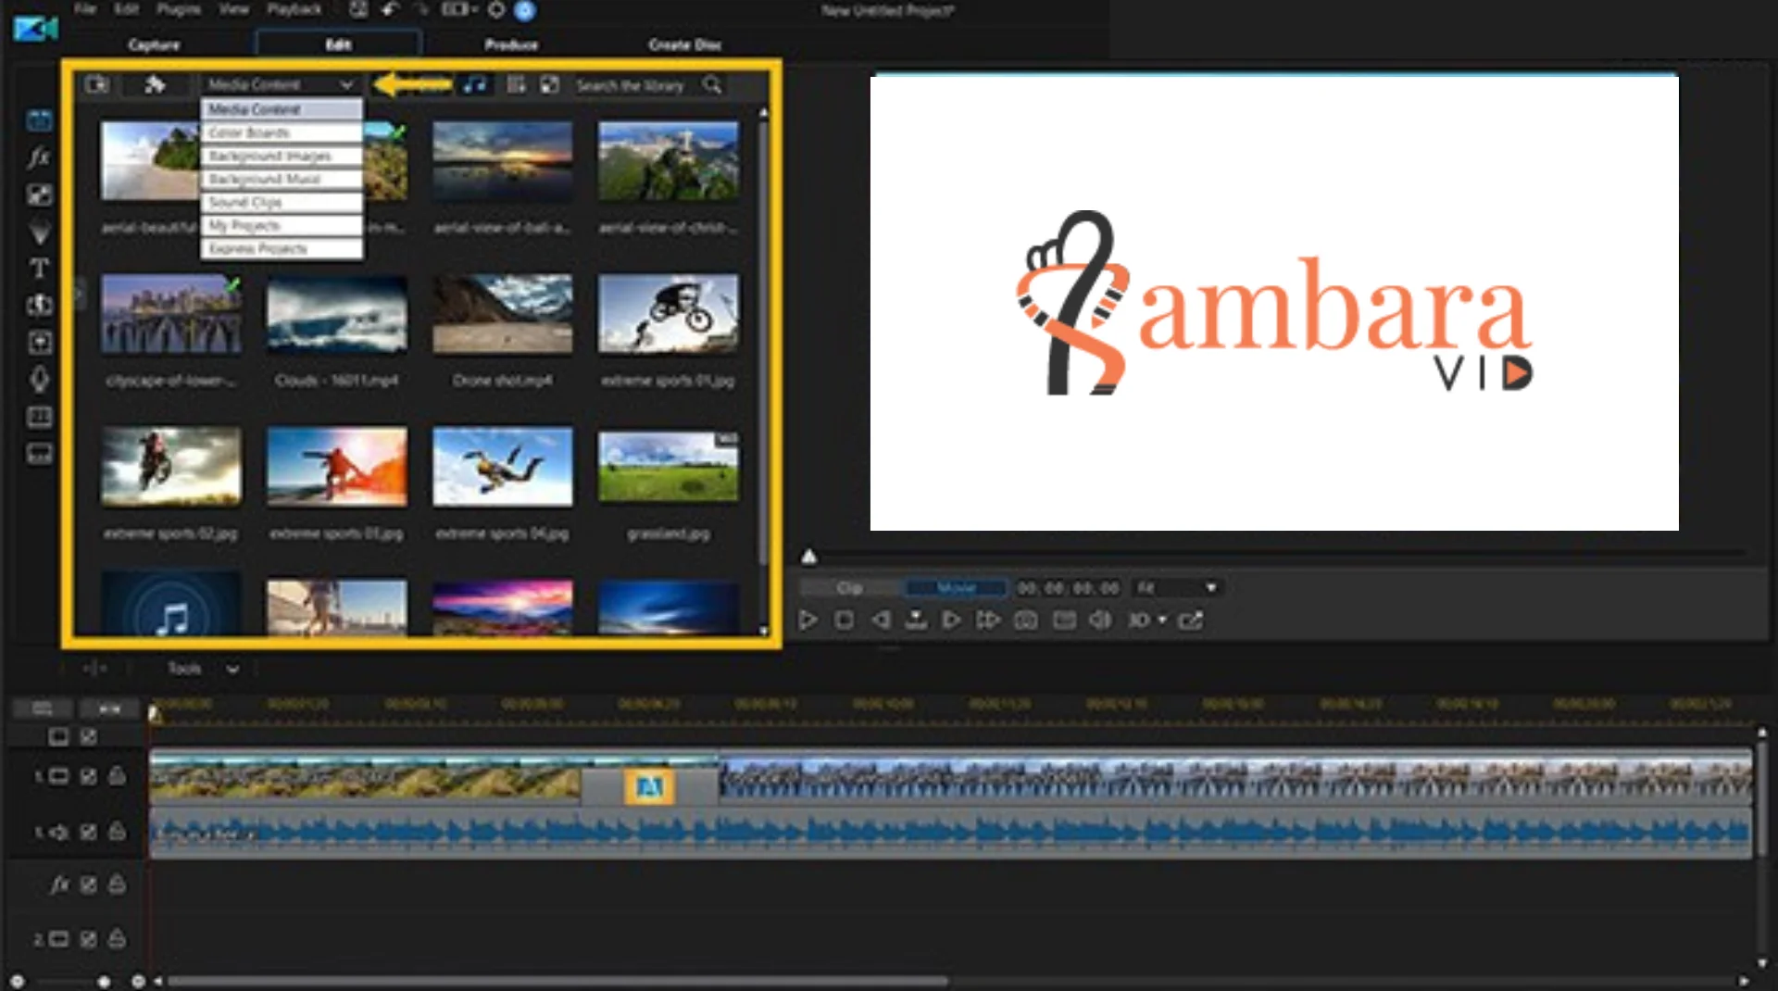
Task: Click the library view size icon
Action: (x=550, y=84)
